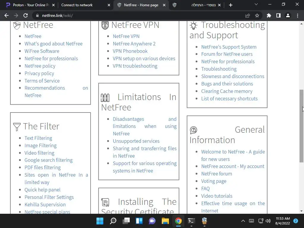The height and width of the screenshot is (228, 304).
Task: Open Video tutorials link
Action: point(217,196)
